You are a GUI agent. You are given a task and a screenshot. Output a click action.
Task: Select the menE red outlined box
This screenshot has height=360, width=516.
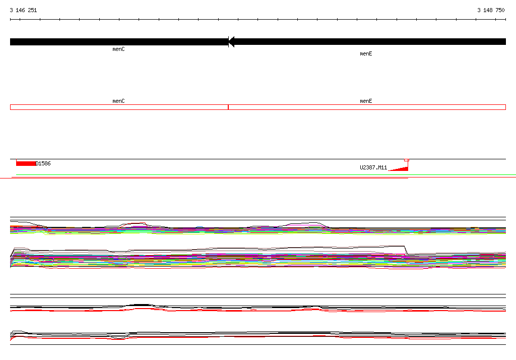pyautogui.click(x=367, y=107)
